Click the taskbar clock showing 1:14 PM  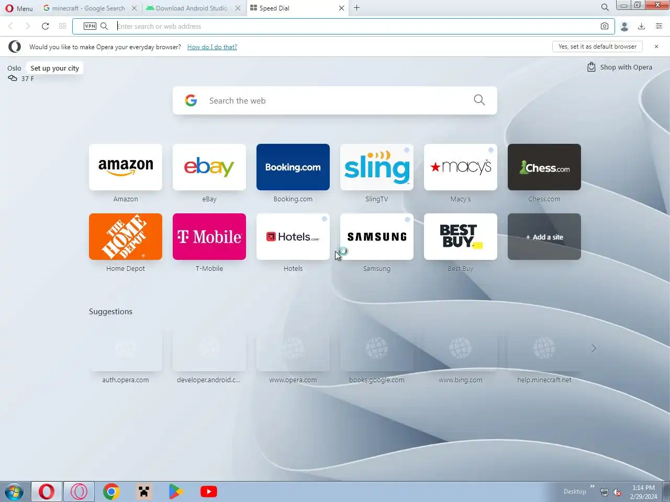[643, 492]
